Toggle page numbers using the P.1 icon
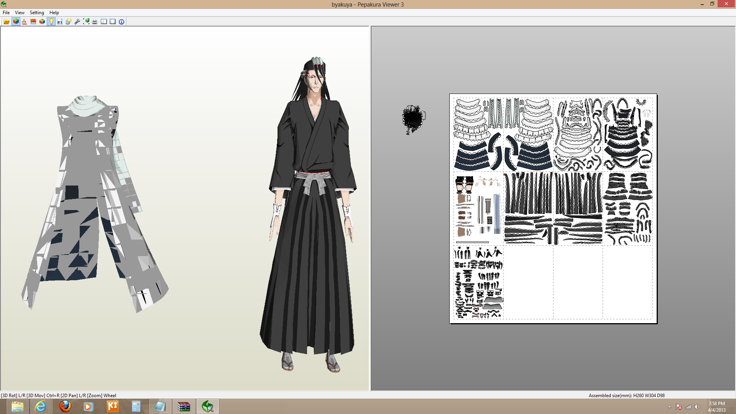 [60, 22]
